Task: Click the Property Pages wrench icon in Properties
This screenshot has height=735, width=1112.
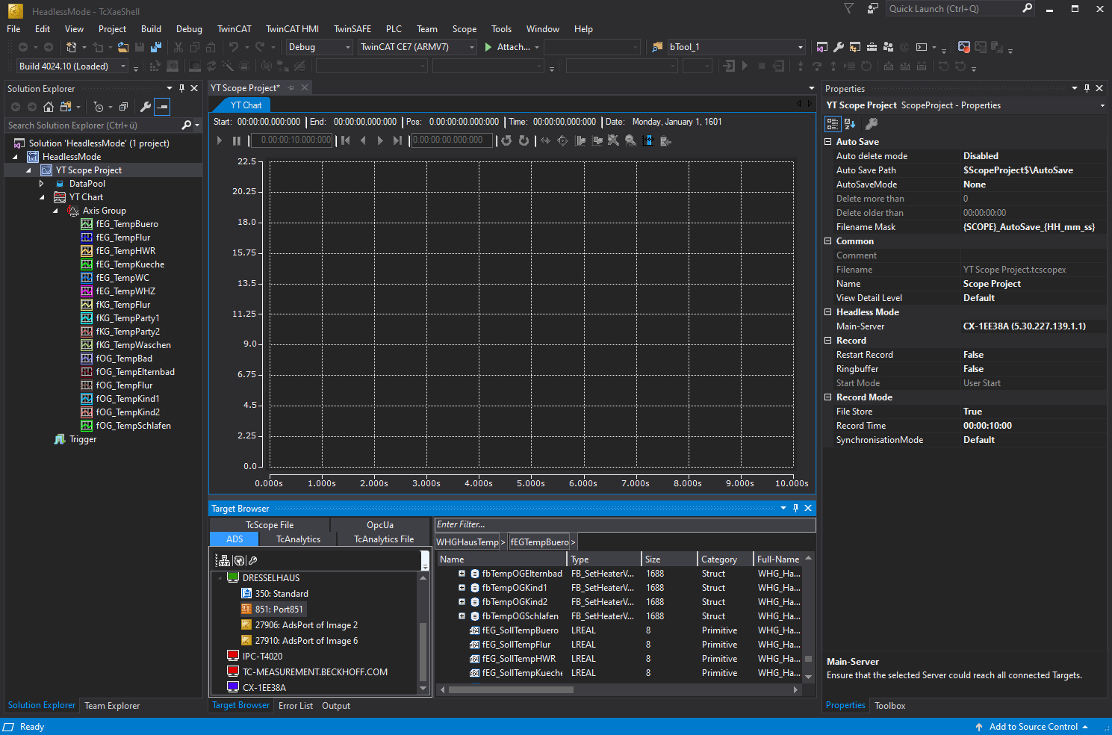Action: [872, 124]
